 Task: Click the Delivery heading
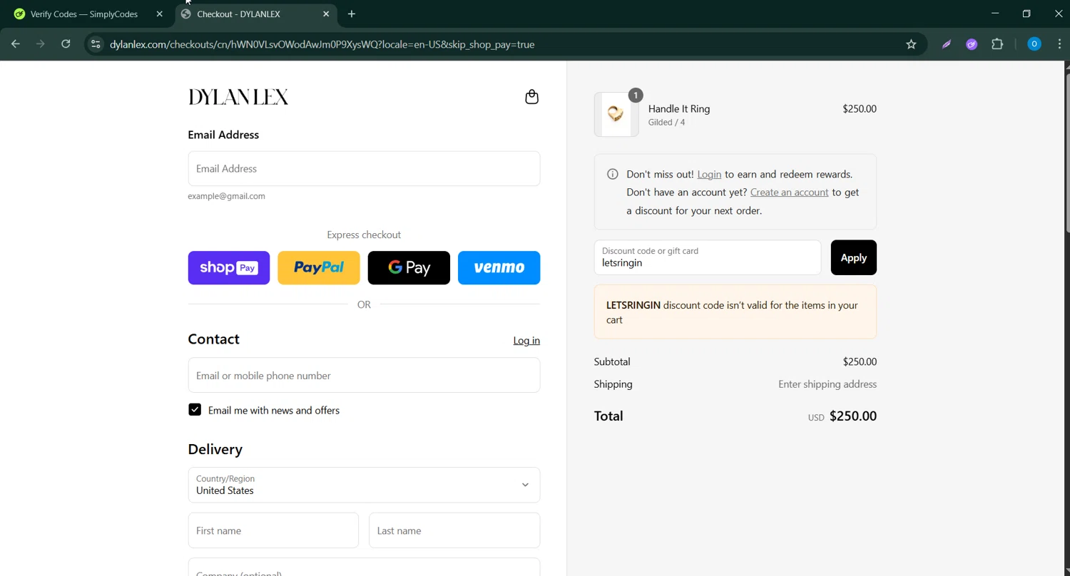[215, 449]
